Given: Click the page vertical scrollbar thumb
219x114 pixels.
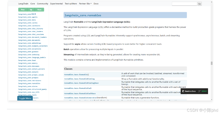Looking at the screenshot, I should (x=212, y=63).
